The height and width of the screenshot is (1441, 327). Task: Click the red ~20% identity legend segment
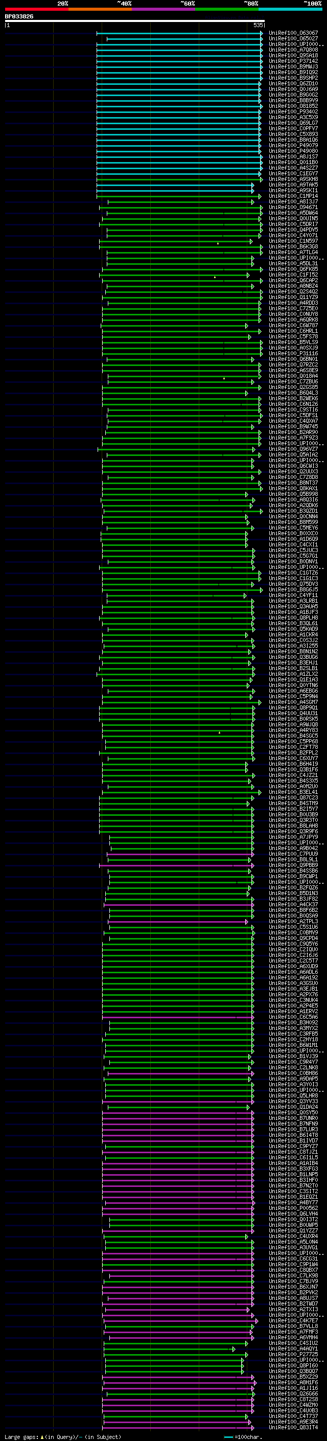coord(36,9)
